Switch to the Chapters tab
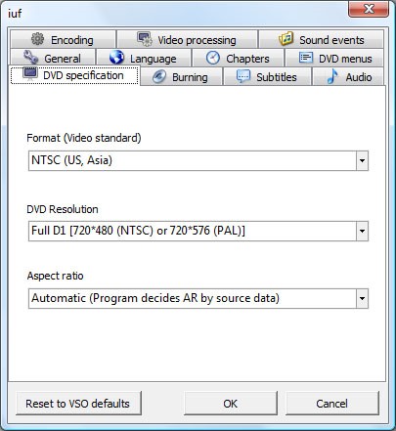 coord(238,58)
